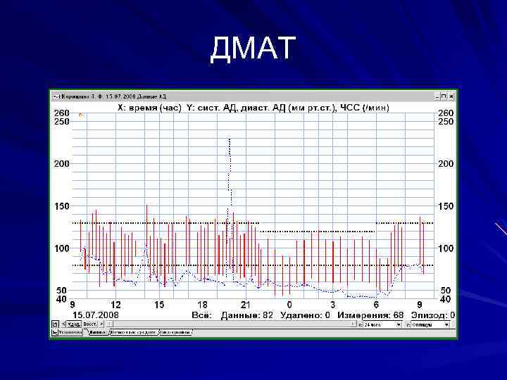Switch to the Данные tab
Image resolution: width=507 pixels, height=380 pixels.
pos(99,332)
